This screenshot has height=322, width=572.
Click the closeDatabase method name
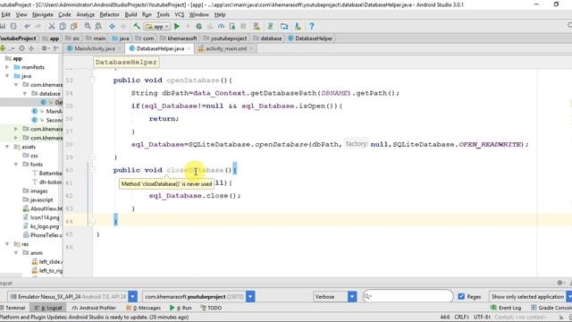(x=195, y=170)
